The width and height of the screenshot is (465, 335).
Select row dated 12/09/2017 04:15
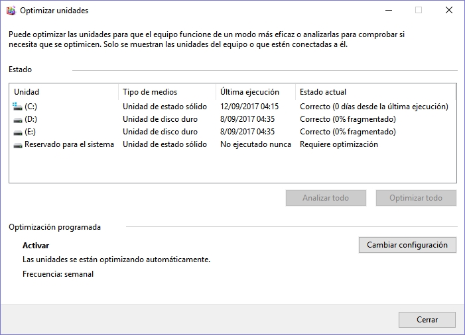(x=233, y=107)
